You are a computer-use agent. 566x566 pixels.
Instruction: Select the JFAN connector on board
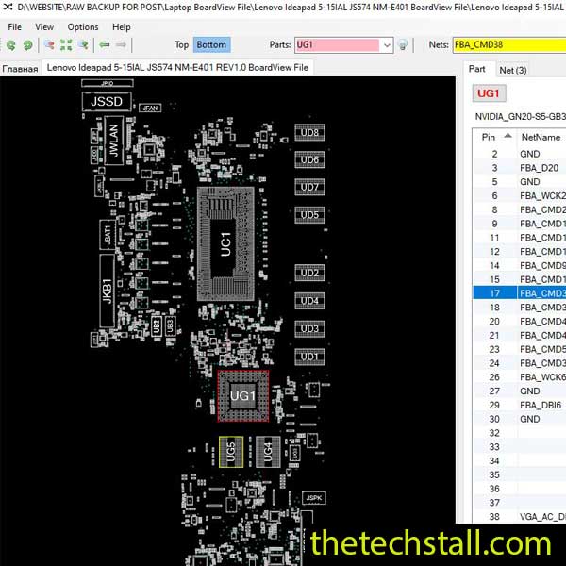point(150,108)
